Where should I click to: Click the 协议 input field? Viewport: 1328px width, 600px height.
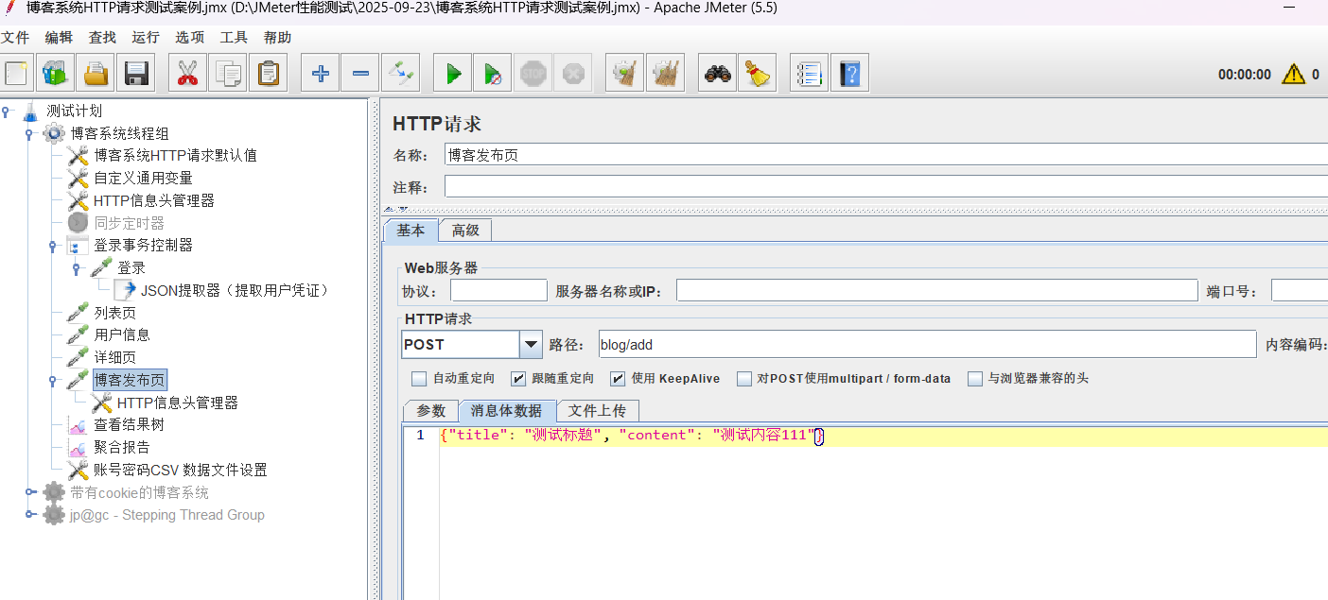click(x=498, y=291)
